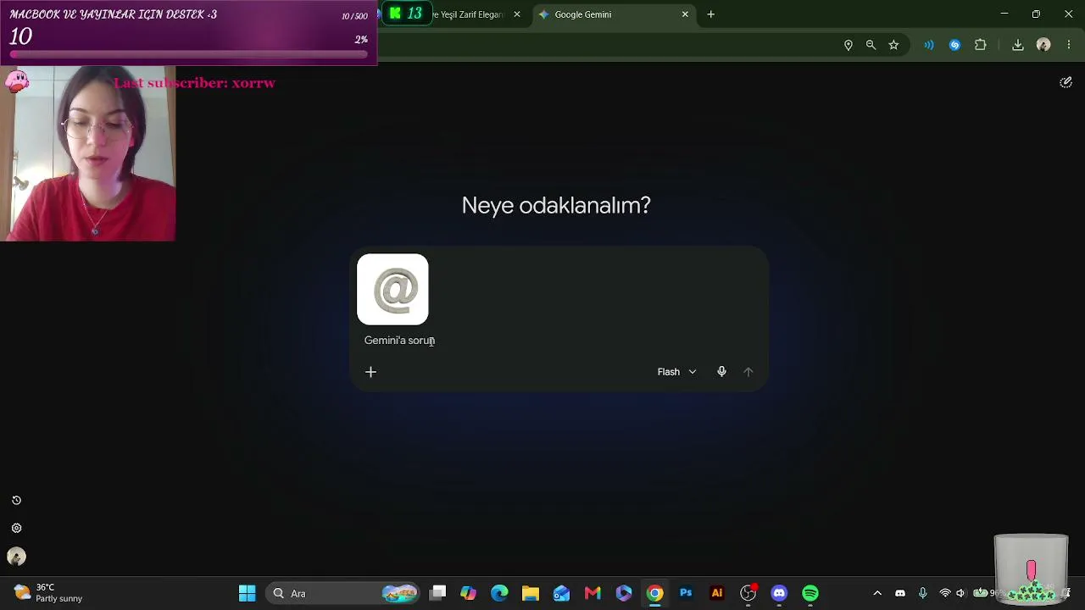Open the OBS icon on the taskbar
The width and height of the screenshot is (1085, 610).
(748, 593)
